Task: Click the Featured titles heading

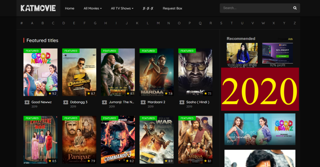Action: coord(42,40)
